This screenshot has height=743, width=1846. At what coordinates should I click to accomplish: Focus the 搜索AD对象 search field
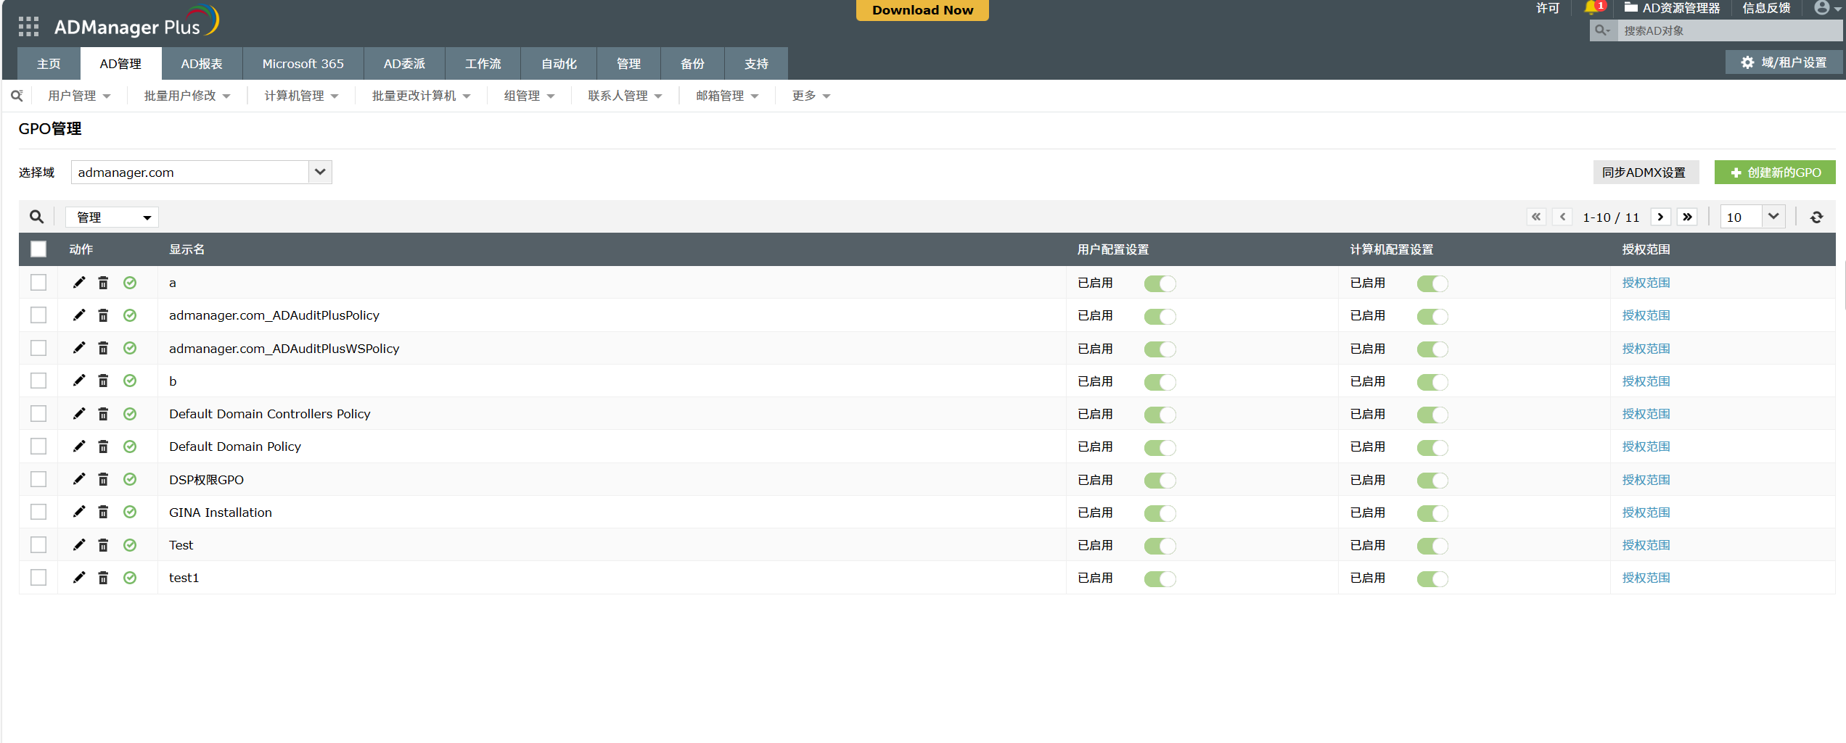click(x=1727, y=30)
